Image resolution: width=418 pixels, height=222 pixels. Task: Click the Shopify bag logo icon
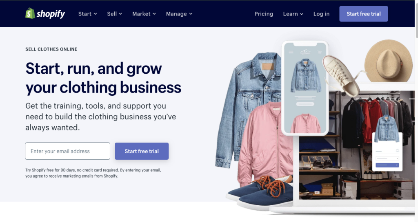pos(30,13)
